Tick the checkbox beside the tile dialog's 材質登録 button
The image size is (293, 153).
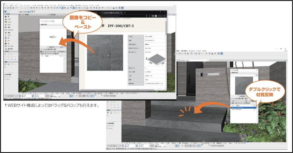coord(232,101)
